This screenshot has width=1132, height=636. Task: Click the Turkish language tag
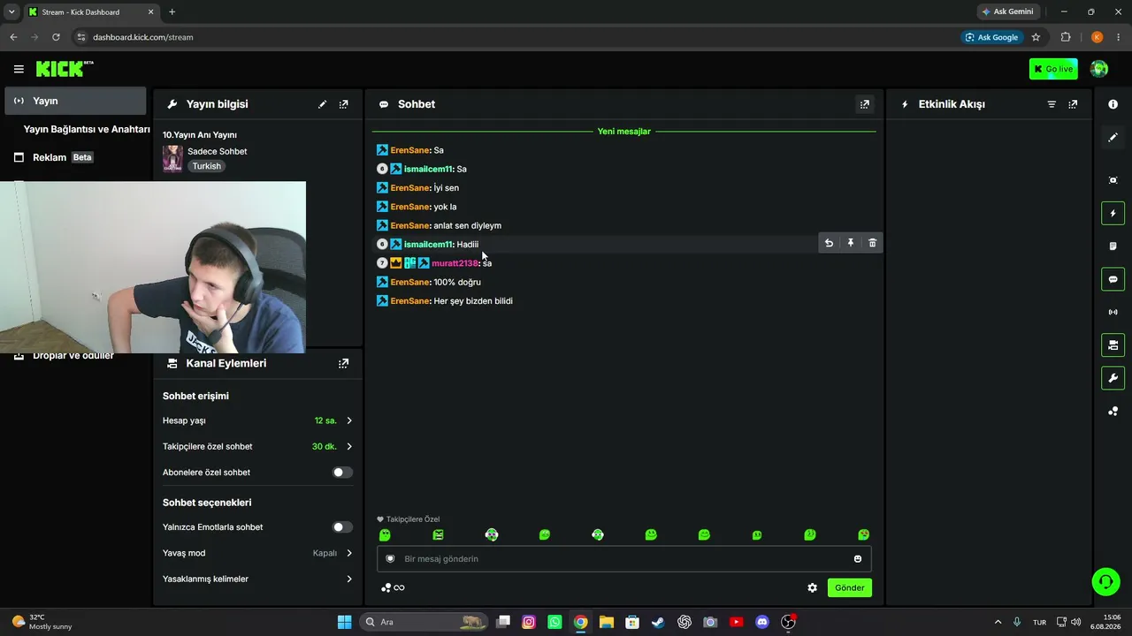[x=207, y=166]
